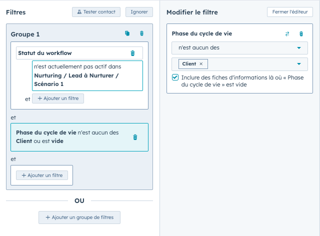Select the Statut du workflow header row
The width and height of the screenshot is (320, 236).
pyautogui.click(x=79, y=53)
